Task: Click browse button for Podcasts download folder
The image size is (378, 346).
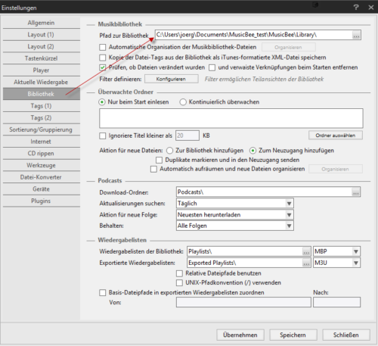Action: click(x=355, y=192)
